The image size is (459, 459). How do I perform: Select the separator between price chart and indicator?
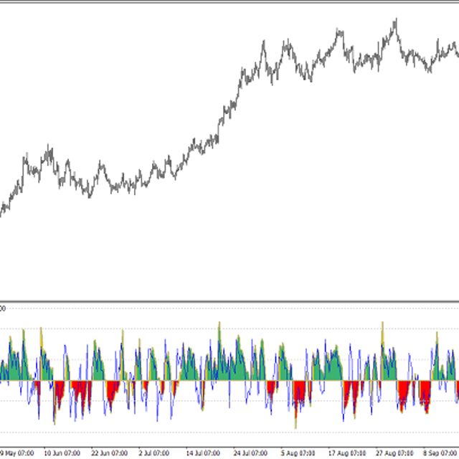pyautogui.click(x=229, y=301)
